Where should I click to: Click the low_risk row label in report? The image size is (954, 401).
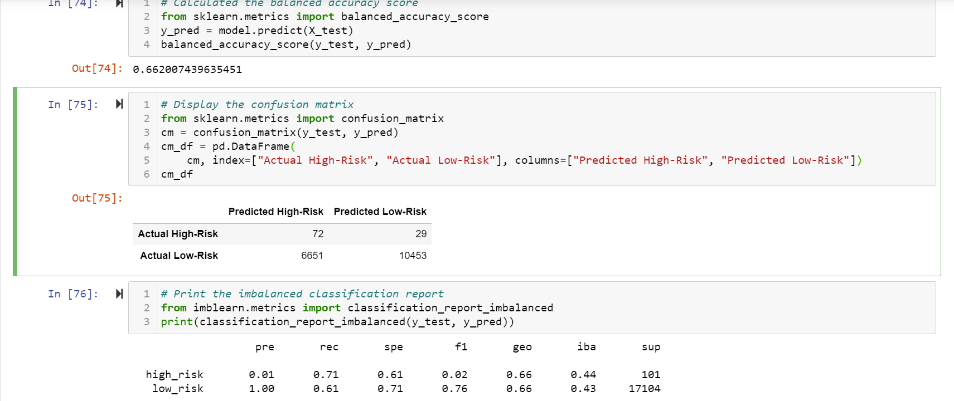[x=178, y=389]
